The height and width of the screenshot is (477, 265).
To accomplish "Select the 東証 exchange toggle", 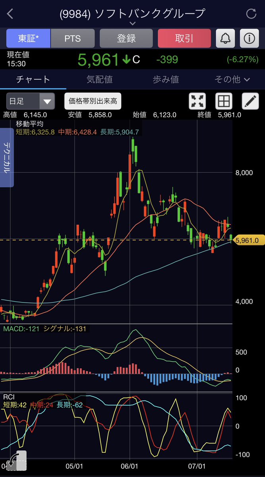I will coord(28,38).
